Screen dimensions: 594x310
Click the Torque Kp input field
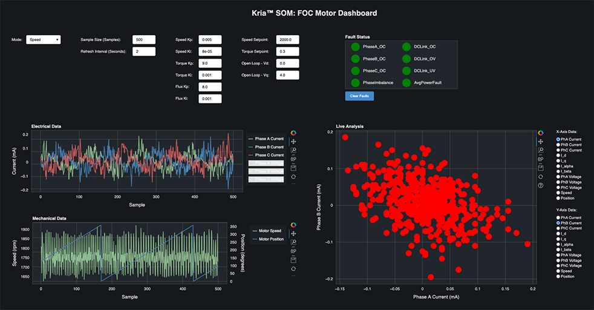pos(210,64)
